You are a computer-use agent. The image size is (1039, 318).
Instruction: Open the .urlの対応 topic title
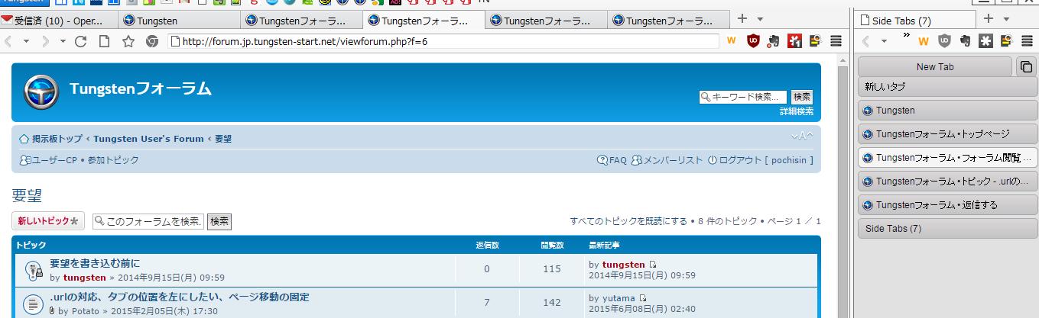pos(180,297)
